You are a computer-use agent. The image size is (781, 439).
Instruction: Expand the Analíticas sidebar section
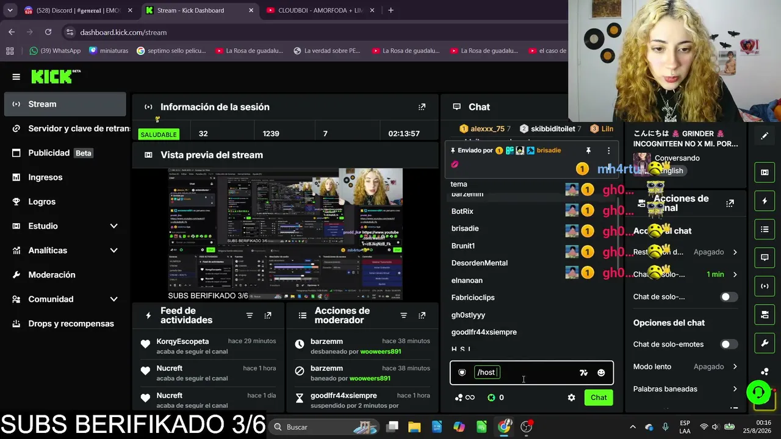coord(113,251)
